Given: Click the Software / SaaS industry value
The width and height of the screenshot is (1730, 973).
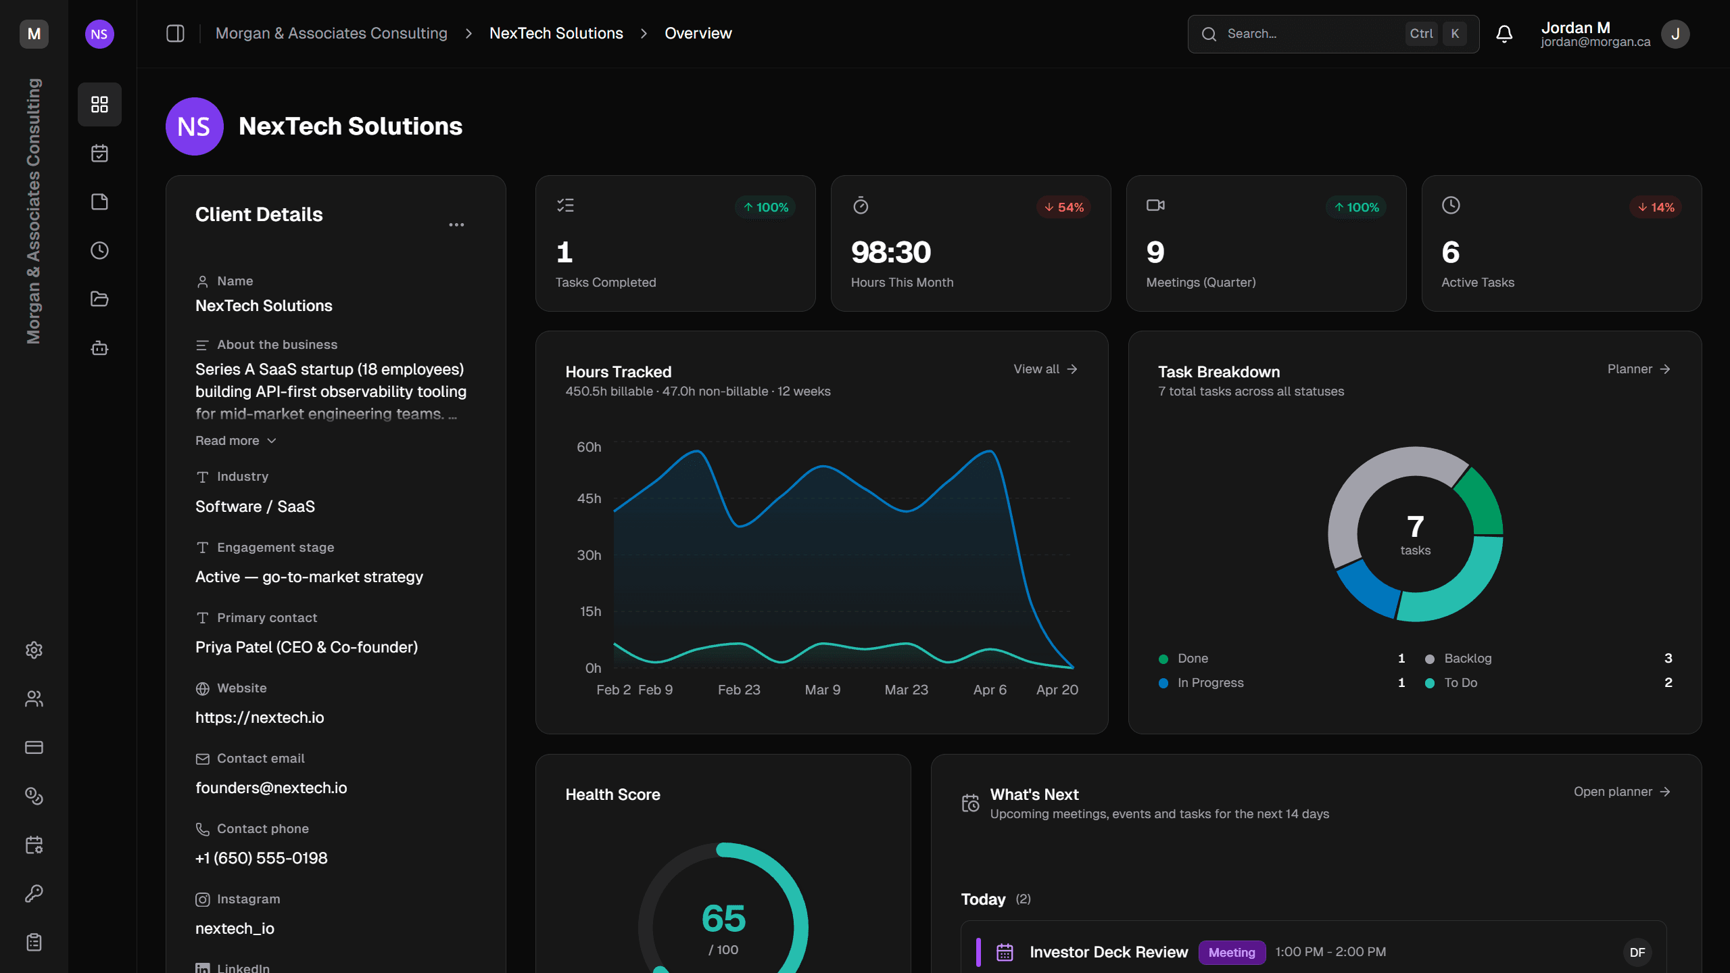Looking at the screenshot, I should [x=255, y=506].
